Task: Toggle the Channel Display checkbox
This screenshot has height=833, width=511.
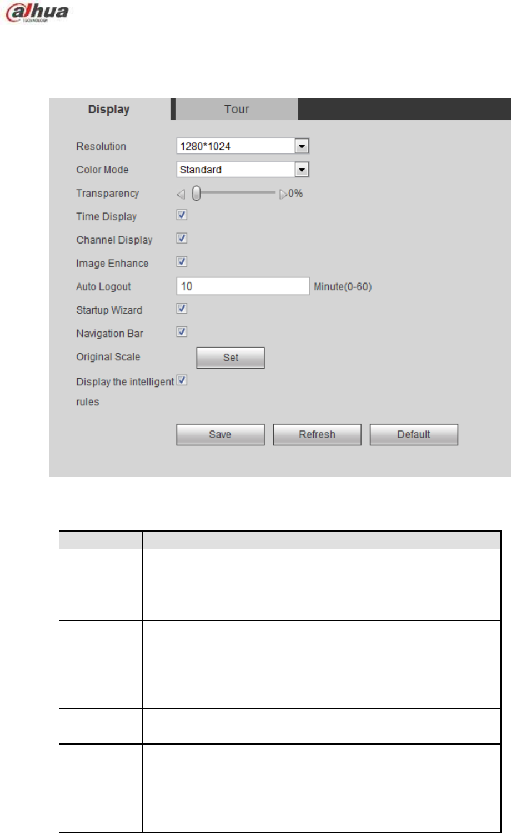Action: 182,239
